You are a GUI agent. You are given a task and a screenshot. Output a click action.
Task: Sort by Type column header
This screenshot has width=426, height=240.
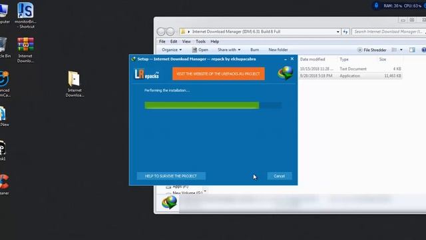[344, 59]
